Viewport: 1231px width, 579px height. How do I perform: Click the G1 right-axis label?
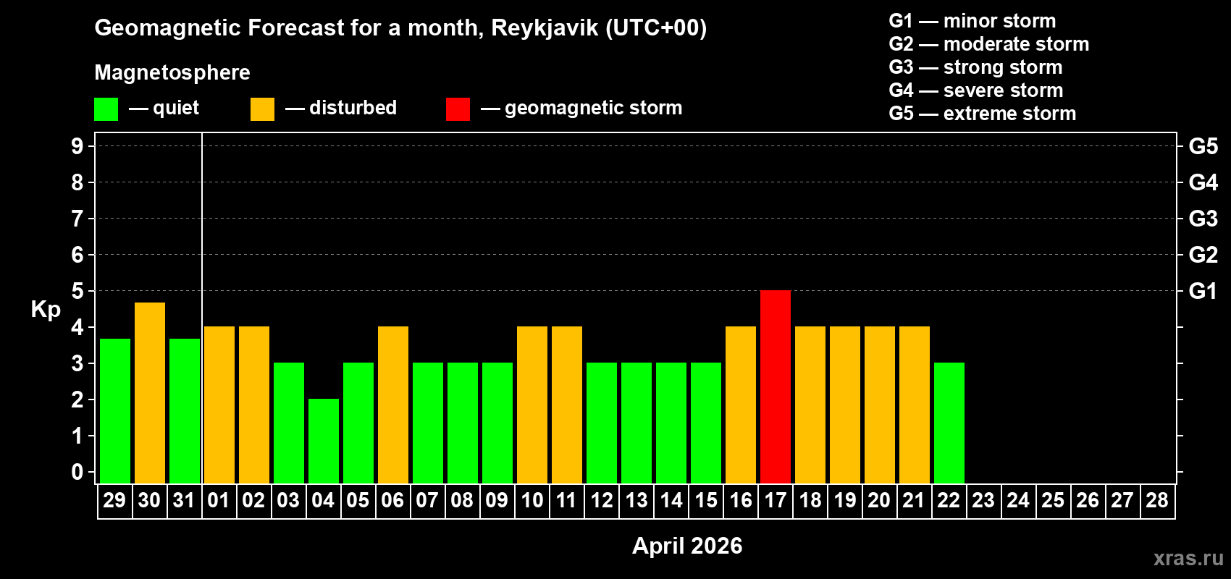click(x=1203, y=291)
